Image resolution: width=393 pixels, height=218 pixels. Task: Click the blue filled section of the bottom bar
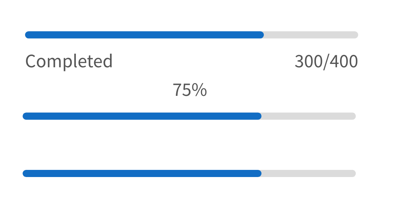click(x=142, y=173)
